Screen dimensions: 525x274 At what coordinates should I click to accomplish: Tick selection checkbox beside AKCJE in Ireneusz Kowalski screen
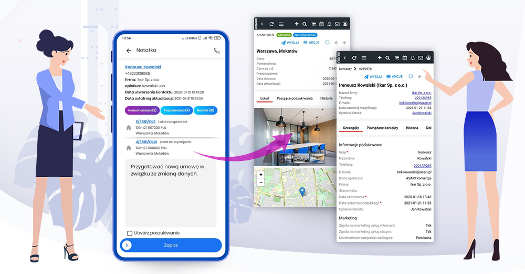[411, 76]
